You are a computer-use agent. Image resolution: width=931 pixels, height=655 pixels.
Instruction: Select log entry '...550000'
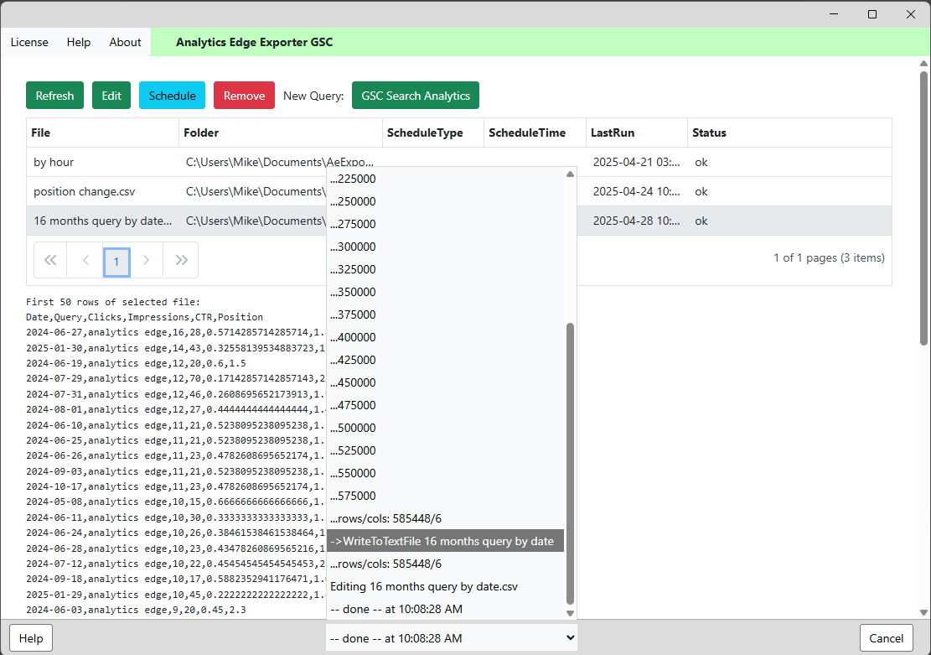445,472
